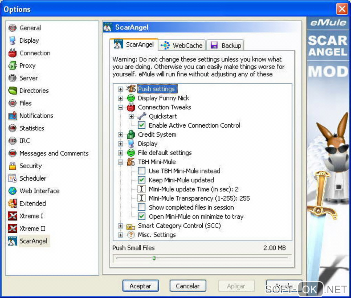Open Xtreme I via its X icon
Viewport: 351px width, 298px height.
click(12, 216)
